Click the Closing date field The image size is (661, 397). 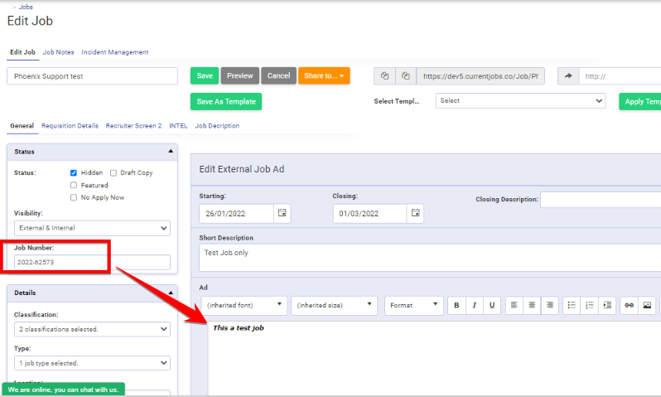click(x=369, y=214)
